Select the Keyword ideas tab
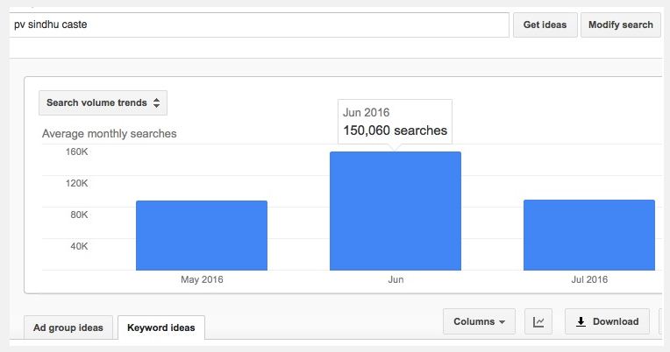The width and height of the screenshot is (670, 352). tap(160, 327)
